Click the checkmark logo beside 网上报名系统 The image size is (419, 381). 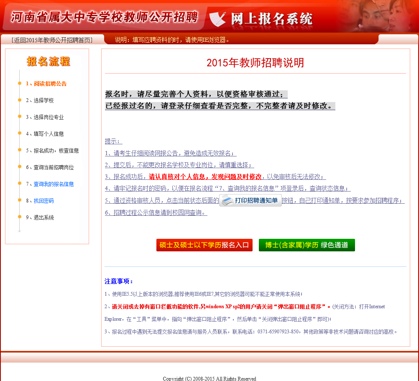pos(217,19)
